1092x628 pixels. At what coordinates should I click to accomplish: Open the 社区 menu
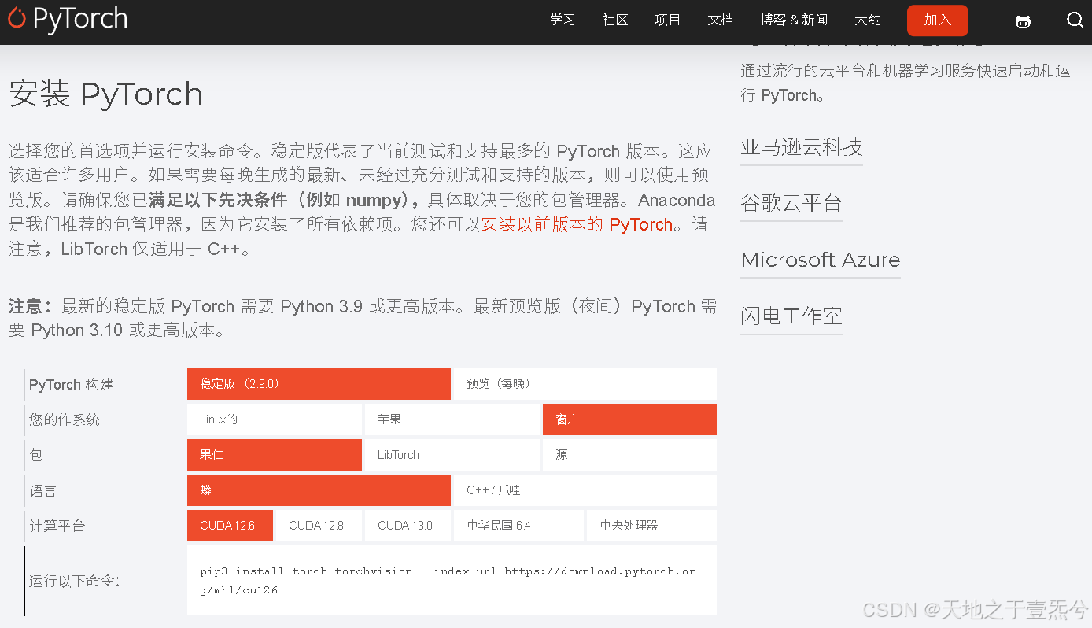[615, 20]
